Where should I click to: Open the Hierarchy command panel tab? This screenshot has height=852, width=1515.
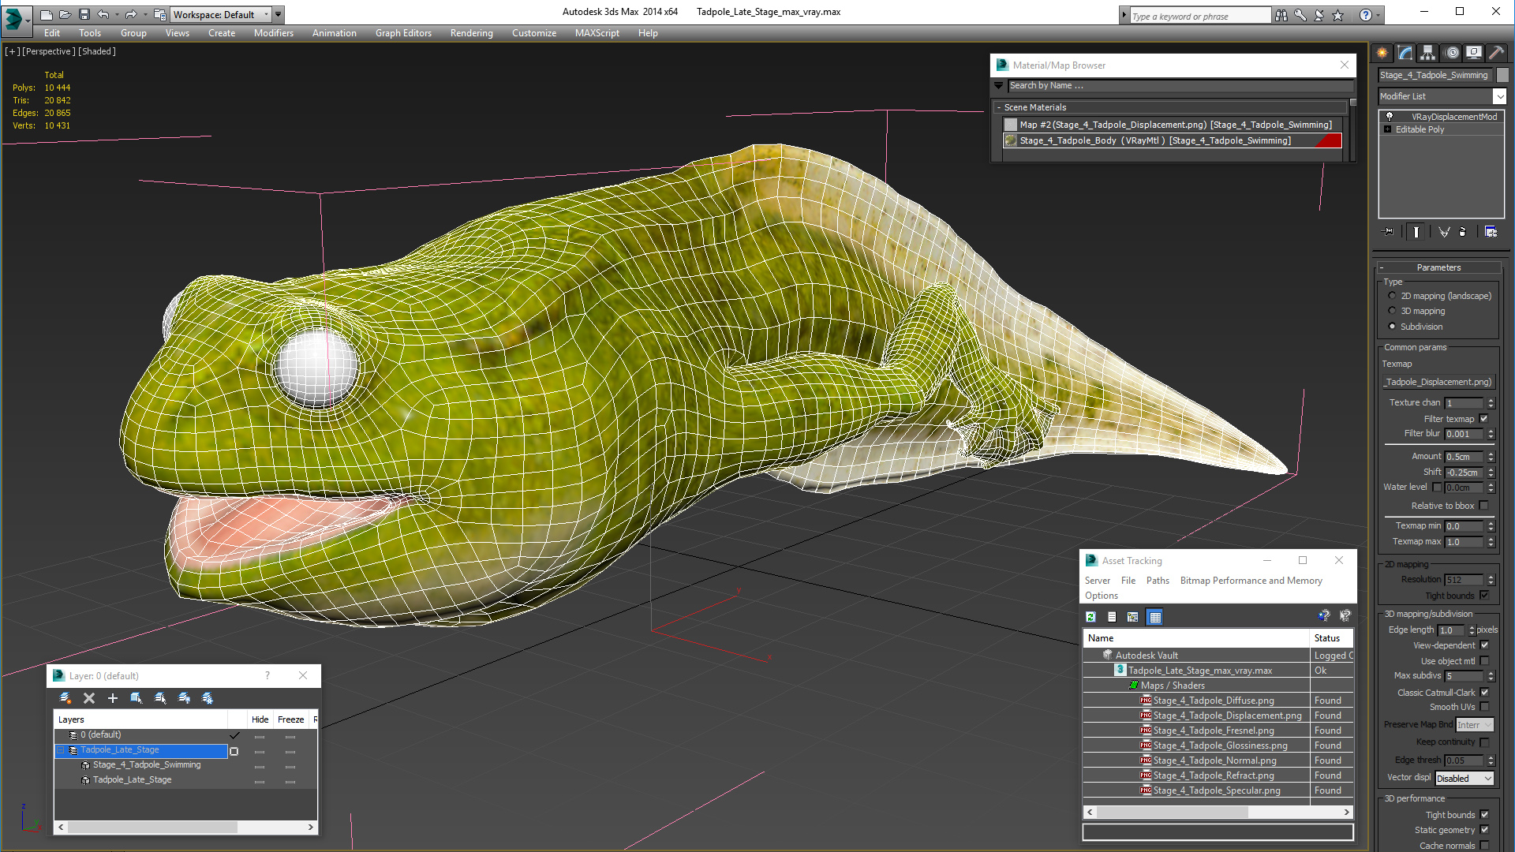coord(1427,53)
